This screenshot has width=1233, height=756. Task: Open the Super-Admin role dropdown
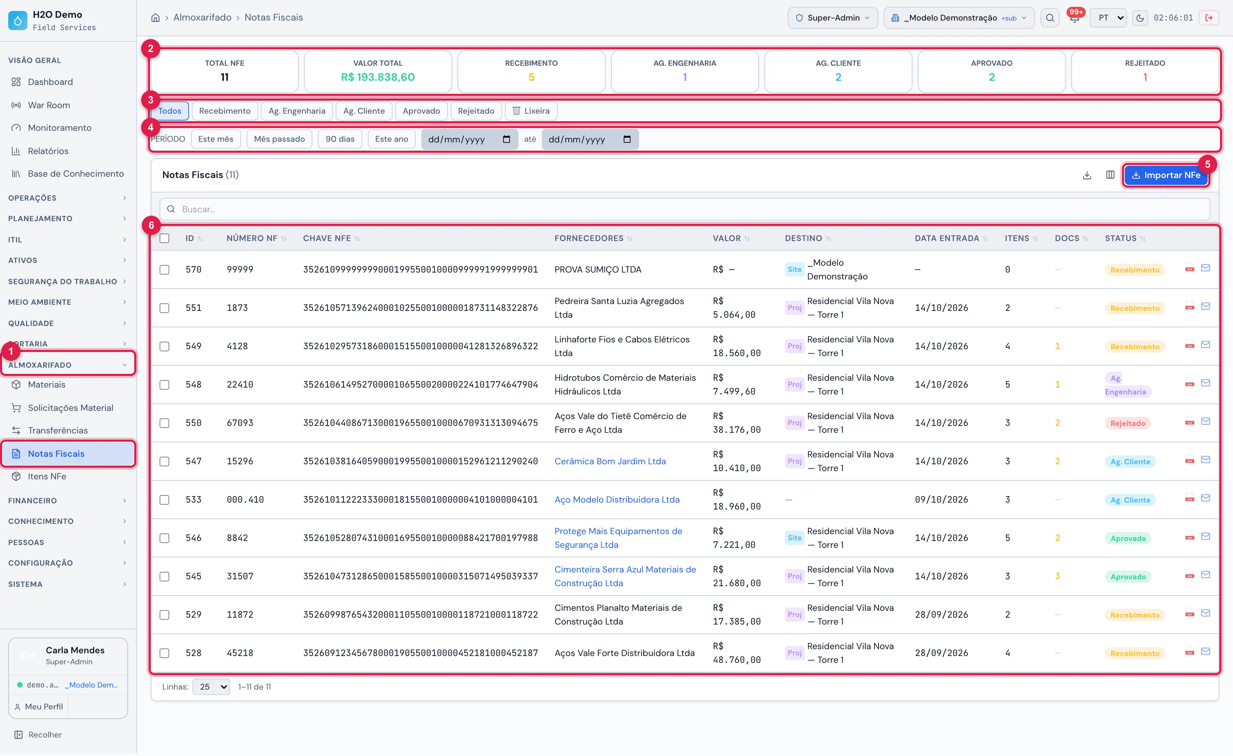(833, 17)
